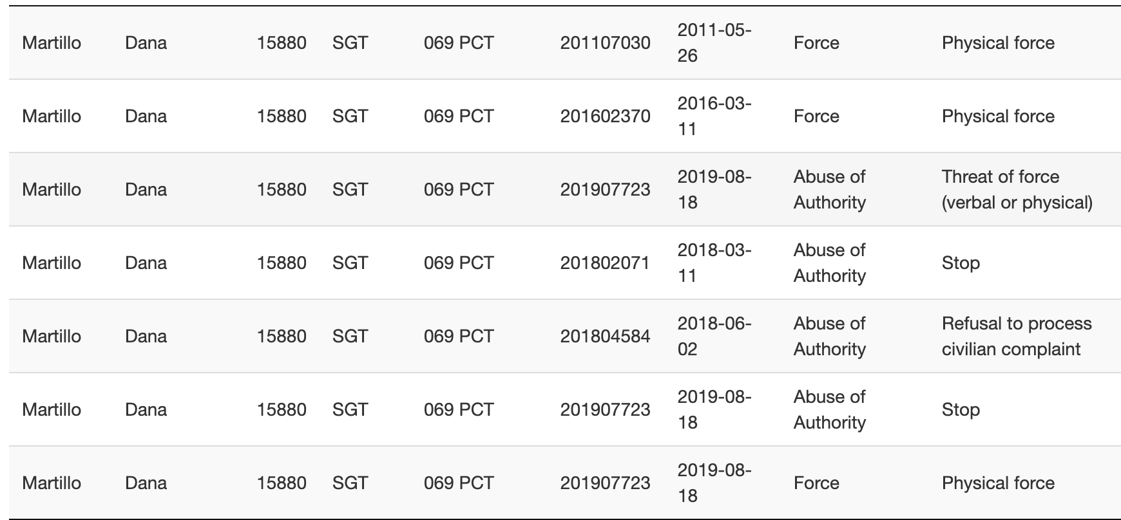Select complaint number 201802071
The width and height of the screenshot is (1121, 520).
point(605,263)
